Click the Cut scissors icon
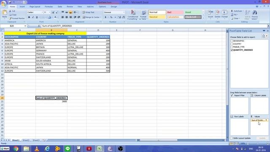Image resolution: width=270 pixels, height=152 pixels. pyautogui.click(x=10, y=11)
